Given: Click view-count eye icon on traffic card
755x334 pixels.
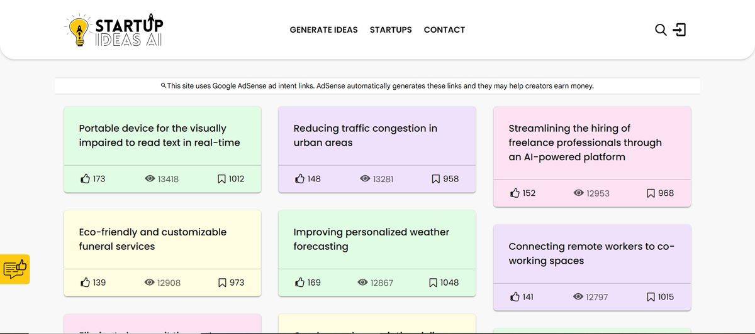Looking at the screenshot, I should coord(365,179).
